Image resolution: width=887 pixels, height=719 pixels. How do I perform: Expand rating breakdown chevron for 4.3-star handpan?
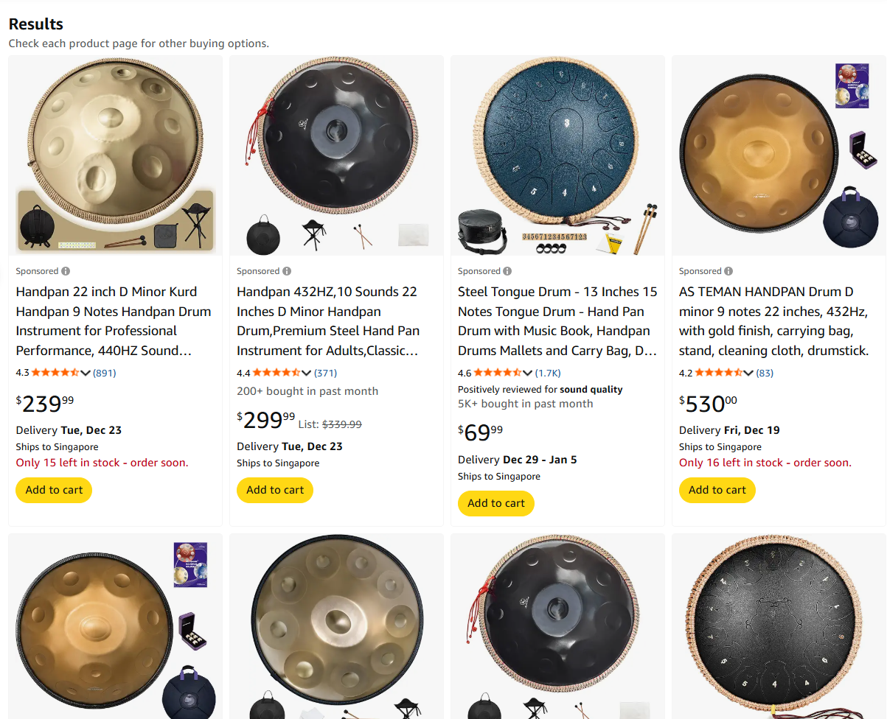pyautogui.click(x=86, y=373)
